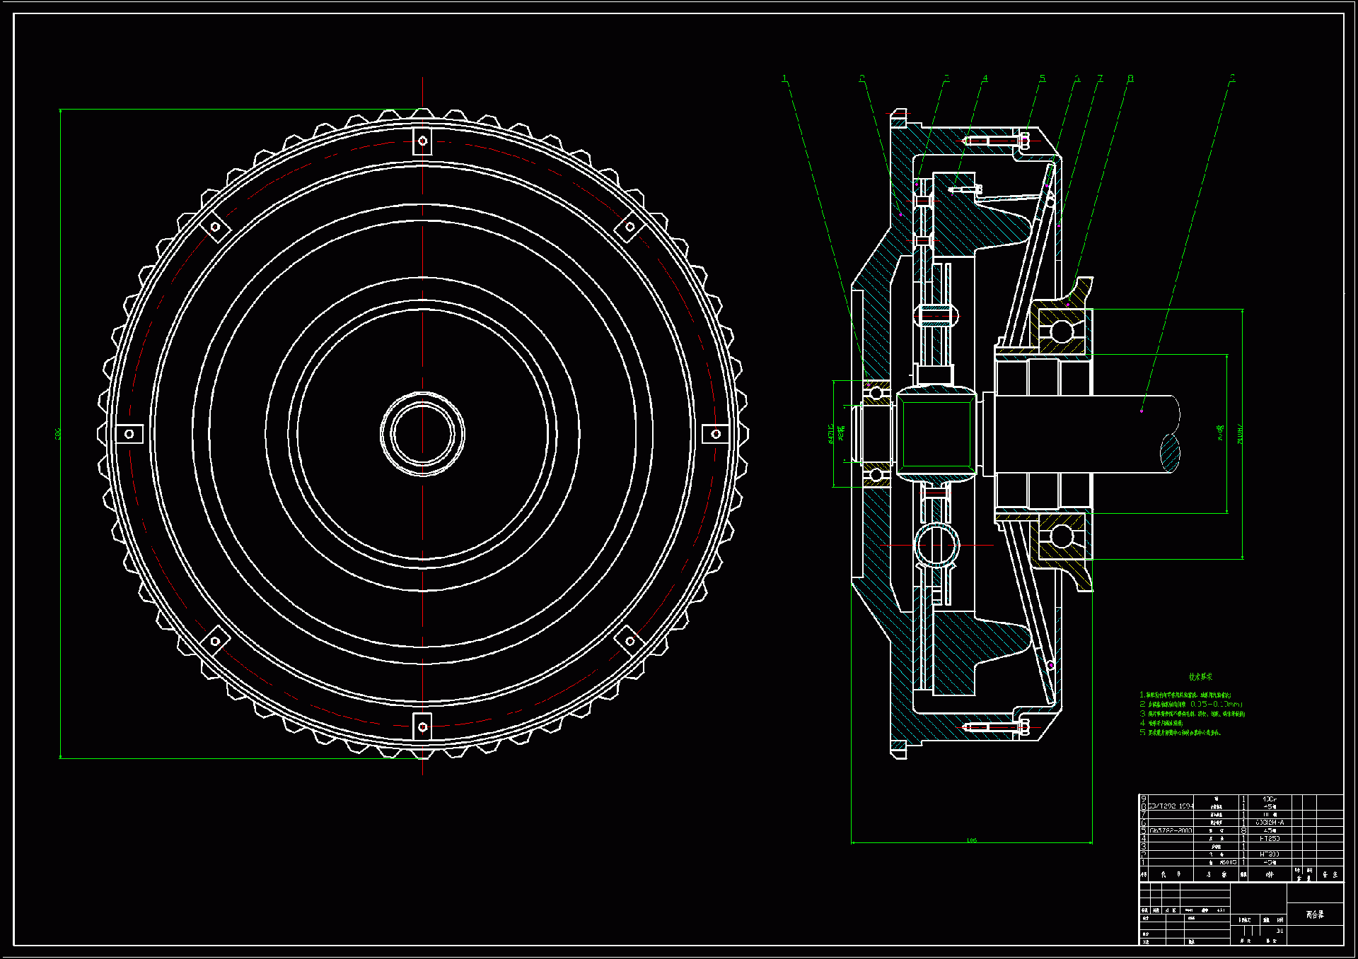
Task: Click the HT300 material cell
Action: click(x=1270, y=854)
